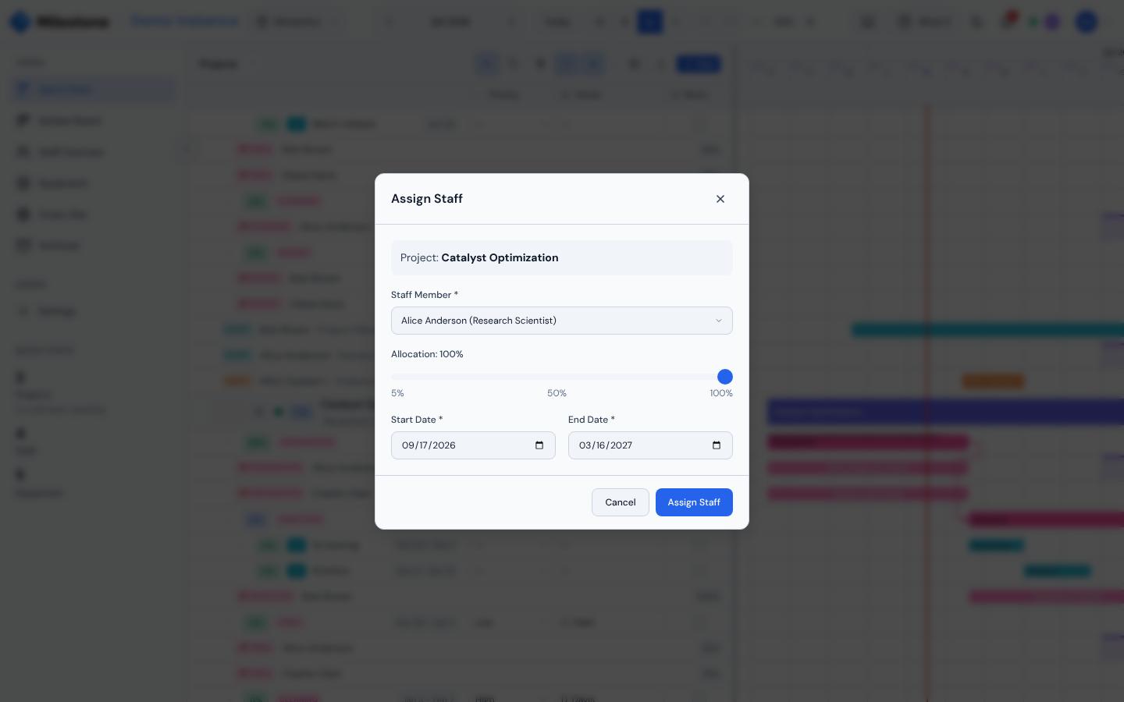Image resolution: width=1124 pixels, height=702 pixels.
Task: Click the allocation slider handle
Action: click(x=725, y=377)
